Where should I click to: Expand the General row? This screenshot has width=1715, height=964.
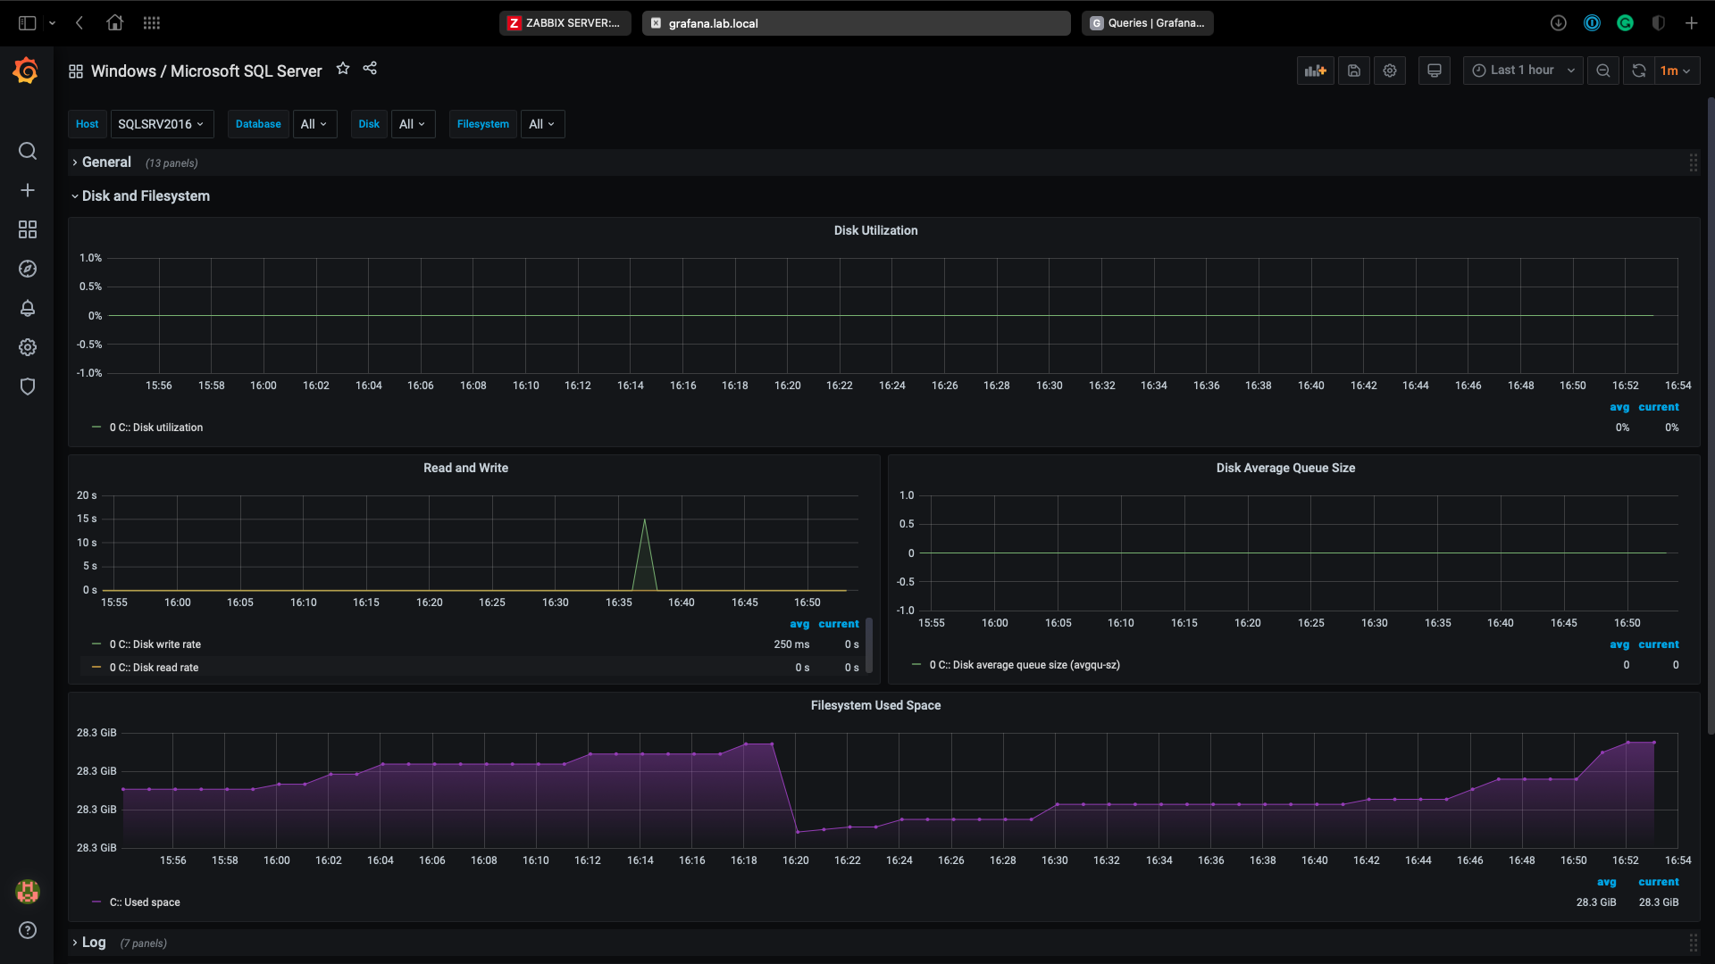[106, 162]
